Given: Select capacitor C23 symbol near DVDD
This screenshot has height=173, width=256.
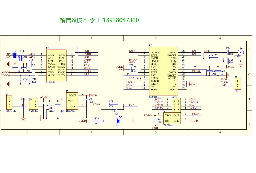Looking at the screenshot, I should (218, 71).
